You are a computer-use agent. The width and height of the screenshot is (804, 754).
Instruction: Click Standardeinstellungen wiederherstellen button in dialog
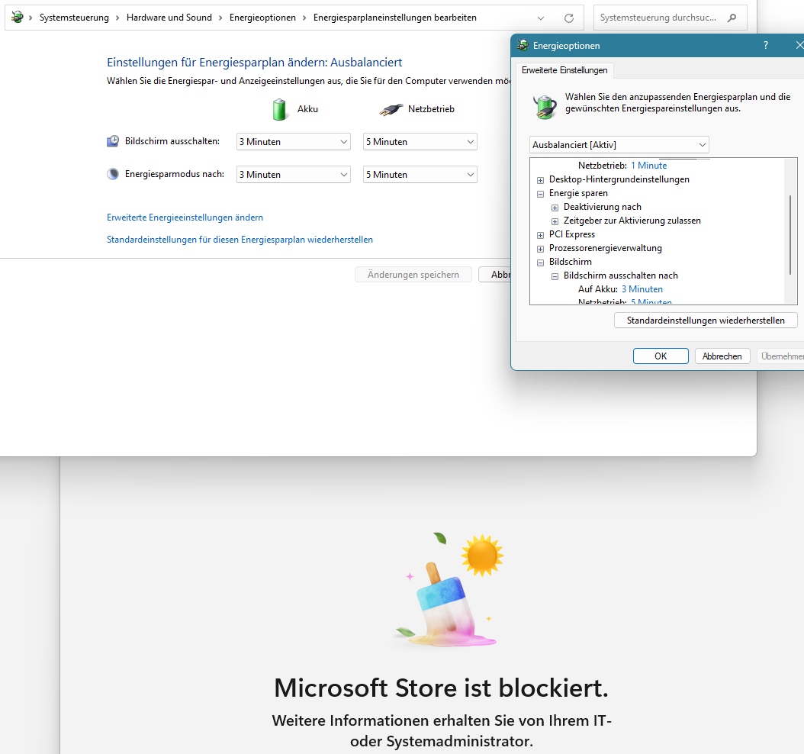(706, 320)
